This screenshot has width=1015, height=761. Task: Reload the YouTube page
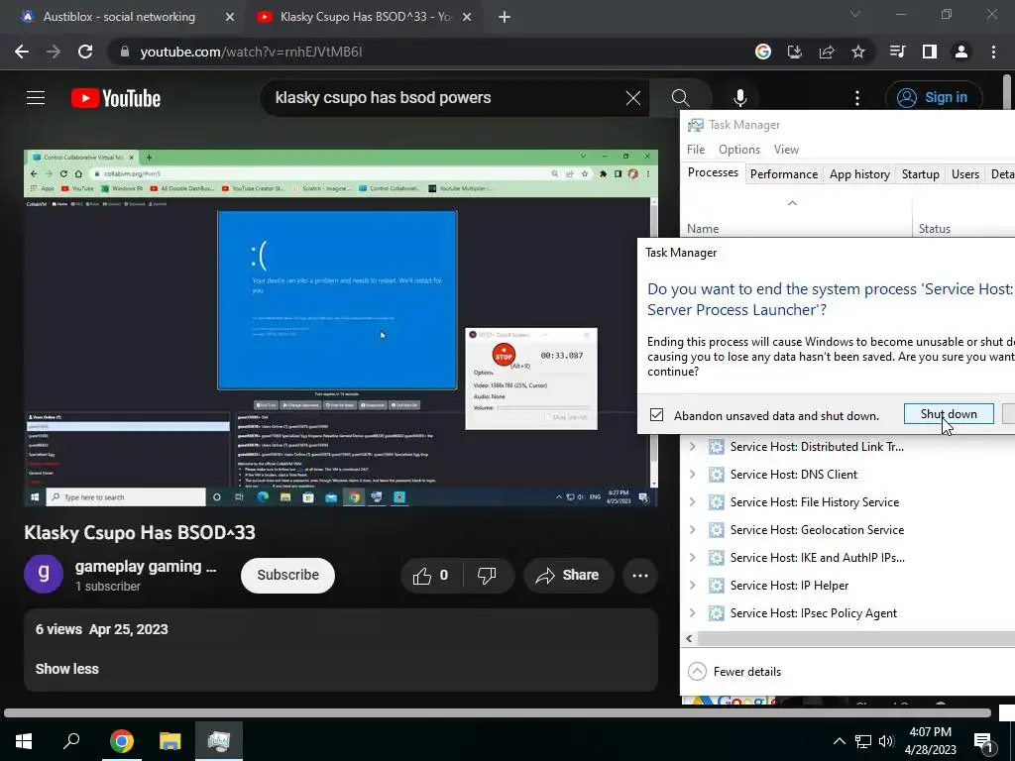pos(85,52)
